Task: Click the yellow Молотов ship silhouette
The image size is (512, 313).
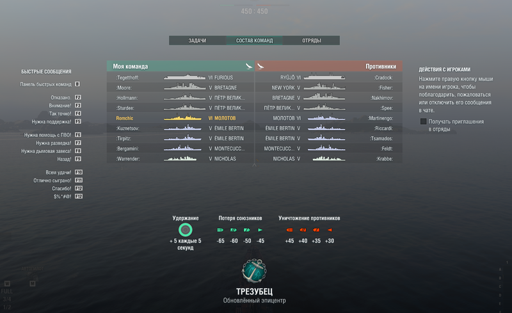Action: pyautogui.click(x=182, y=118)
